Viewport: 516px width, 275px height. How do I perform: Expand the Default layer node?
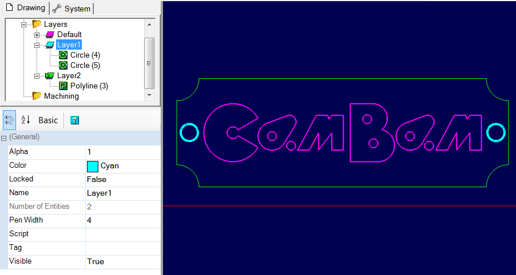(37, 35)
